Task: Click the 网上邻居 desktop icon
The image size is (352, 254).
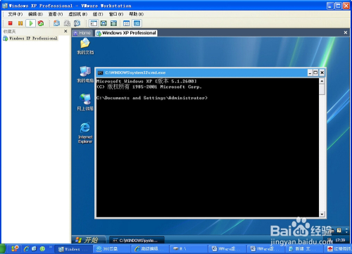Action: (x=85, y=102)
